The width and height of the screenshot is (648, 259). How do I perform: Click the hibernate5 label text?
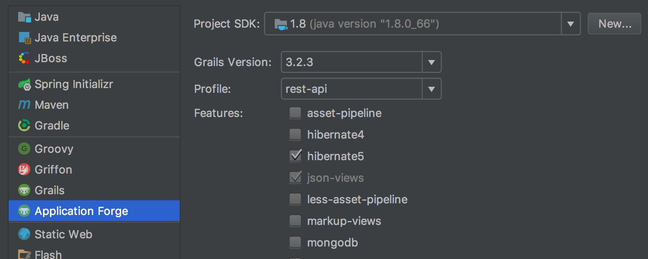(x=336, y=156)
